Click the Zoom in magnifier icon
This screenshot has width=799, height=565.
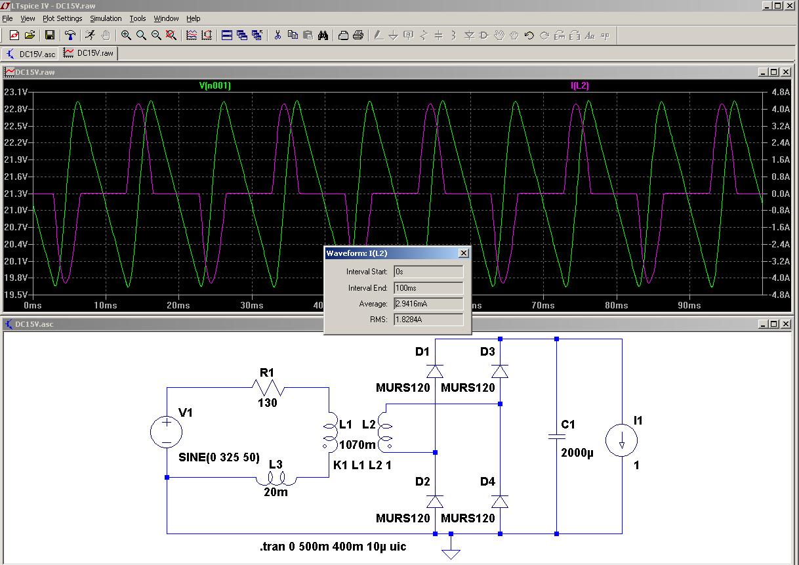point(126,35)
